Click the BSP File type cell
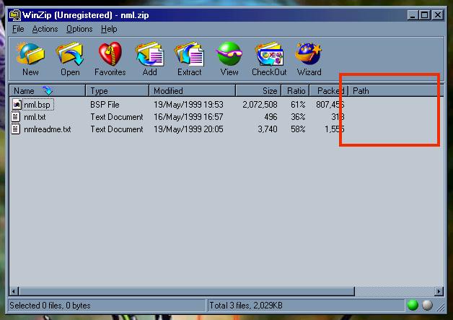Screen dimensions: 453x320 pos(105,105)
